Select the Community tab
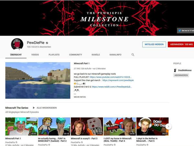 click(75, 55)
